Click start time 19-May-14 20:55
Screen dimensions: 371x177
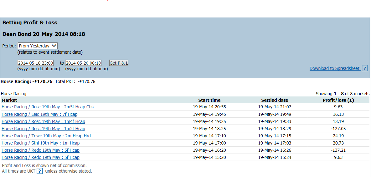[x=209, y=107]
